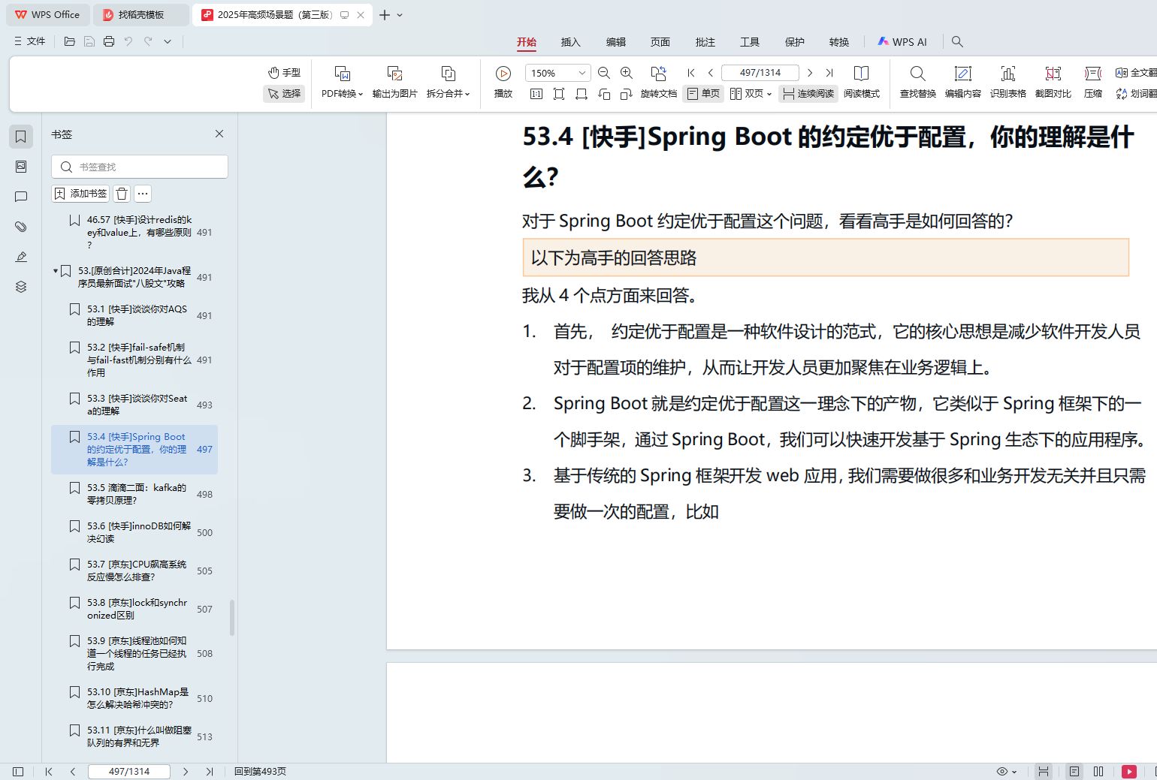Open 识别表格 recognize table tool
Screen dimensions: 1157x780
[1008, 82]
